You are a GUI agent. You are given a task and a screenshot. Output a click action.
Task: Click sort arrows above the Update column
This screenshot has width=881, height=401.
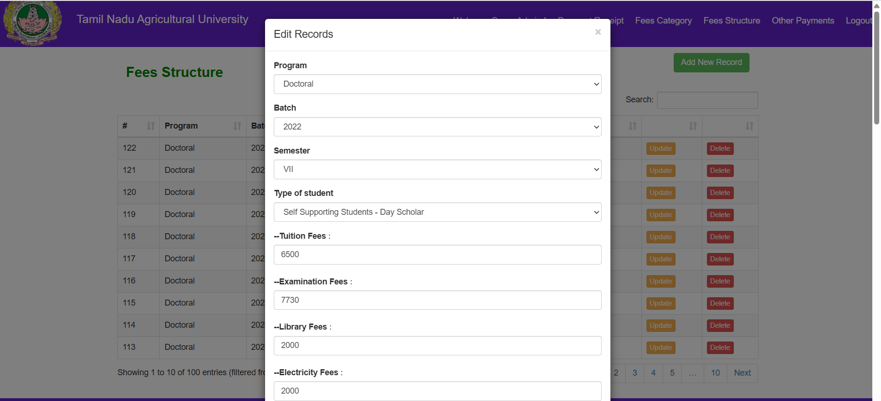(x=693, y=126)
